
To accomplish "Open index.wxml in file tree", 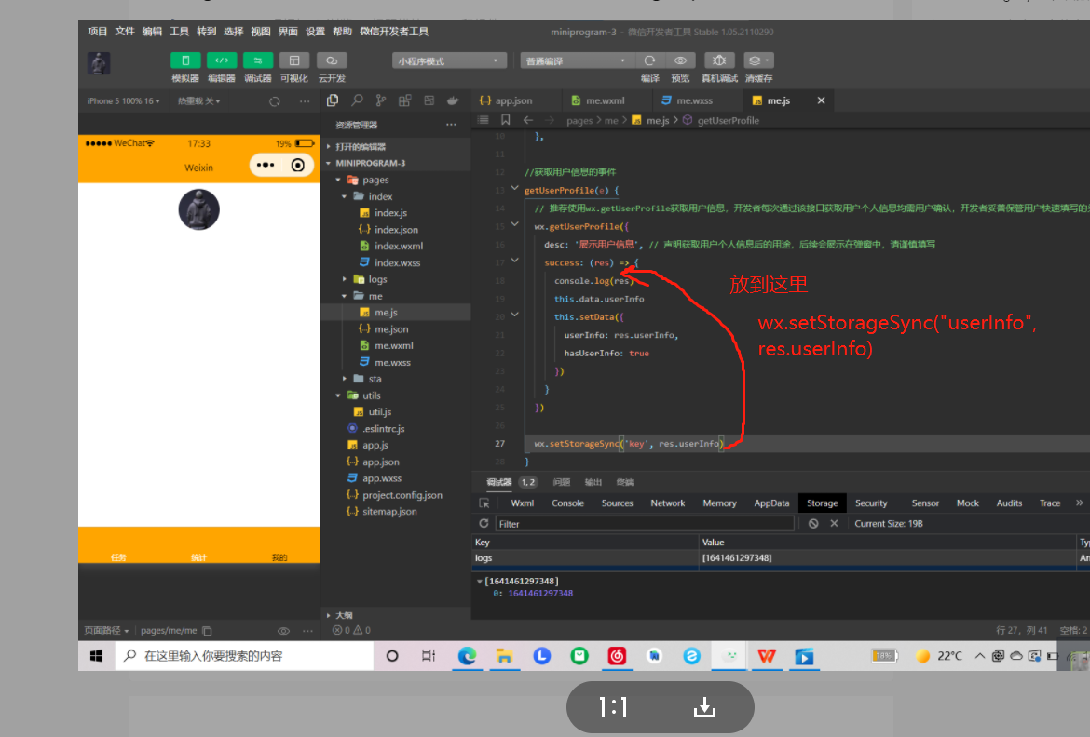I will (x=399, y=246).
